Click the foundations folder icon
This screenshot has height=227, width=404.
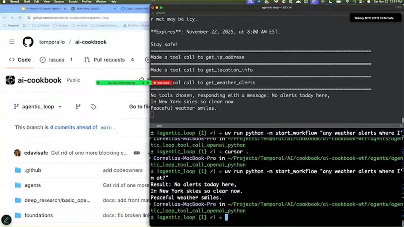point(18,215)
